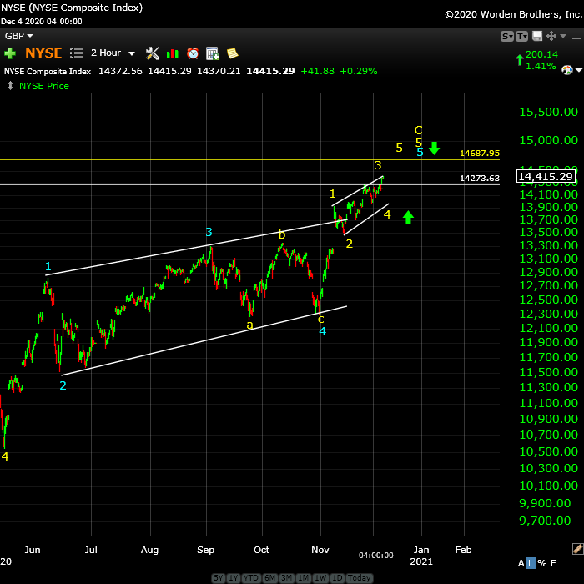Click the Sep date axis label
The height and width of the screenshot is (584, 584).
(205, 550)
